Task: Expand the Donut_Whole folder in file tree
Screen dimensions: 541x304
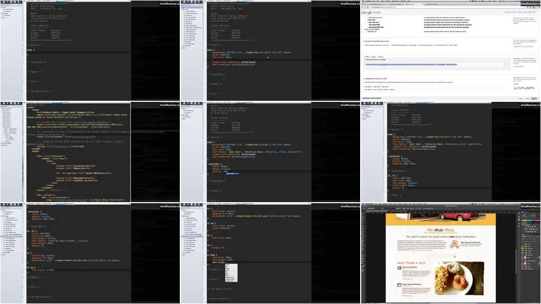Action: (x=1, y=143)
